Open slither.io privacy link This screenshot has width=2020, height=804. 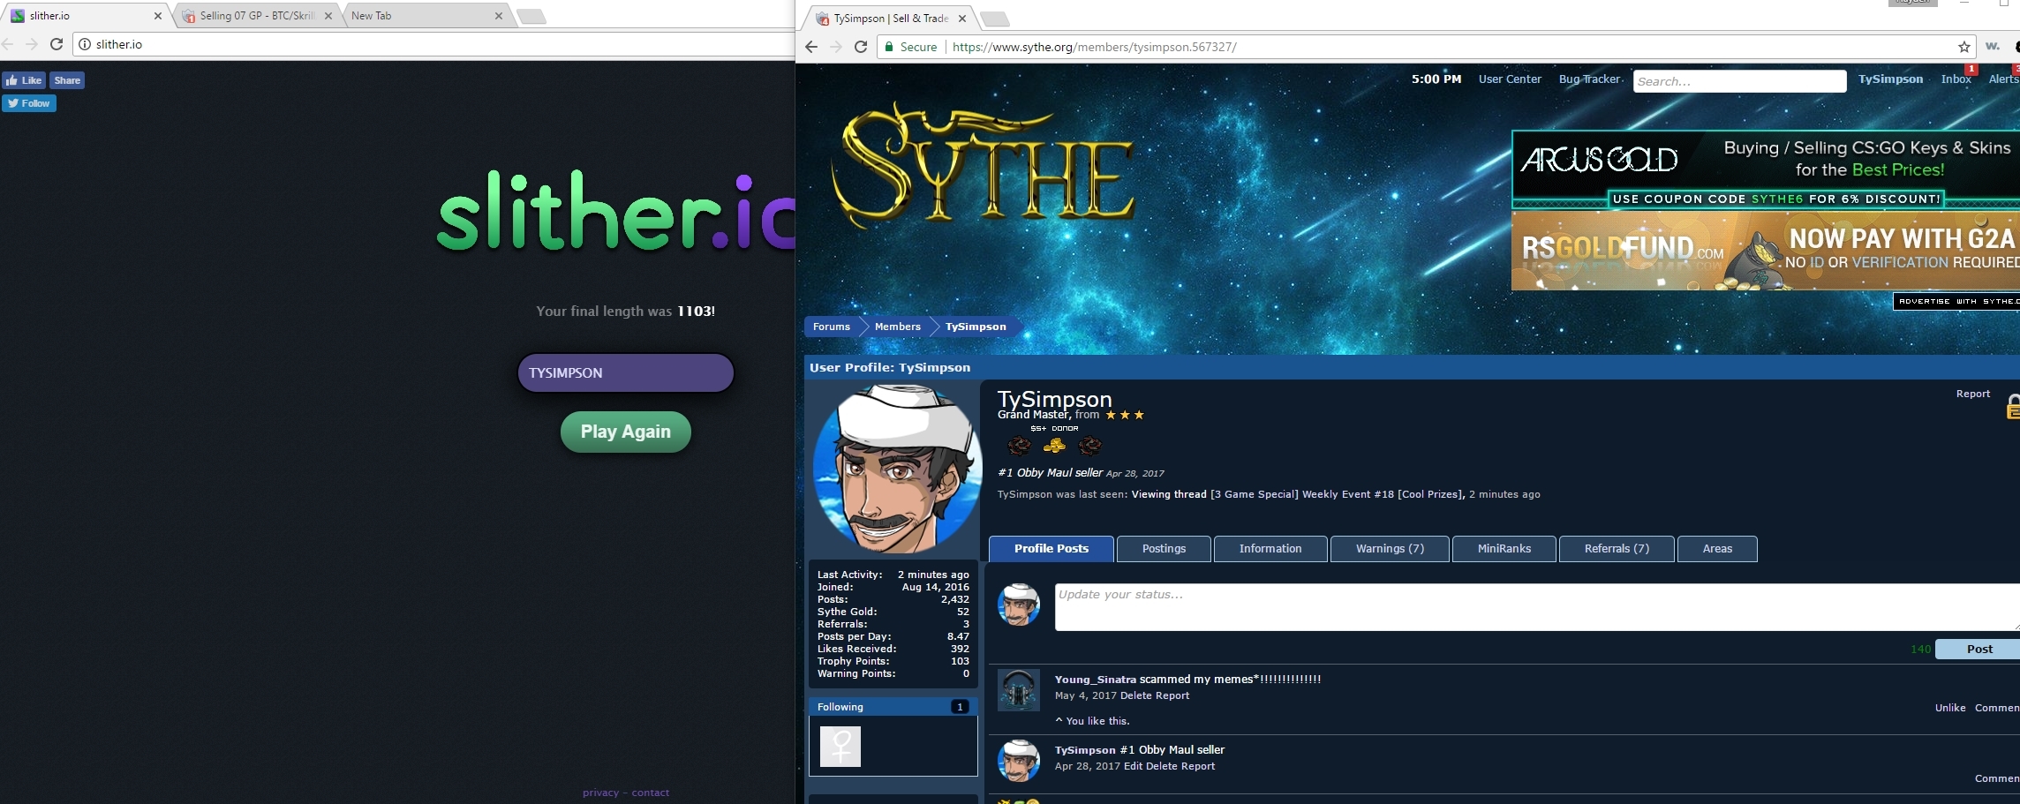click(x=600, y=793)
